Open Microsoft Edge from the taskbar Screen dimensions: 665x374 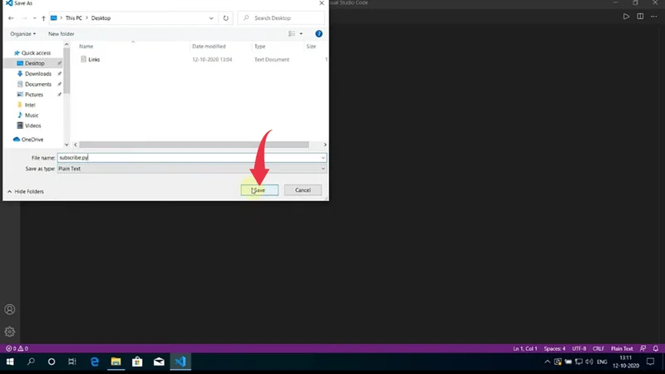tap(95, 362)
